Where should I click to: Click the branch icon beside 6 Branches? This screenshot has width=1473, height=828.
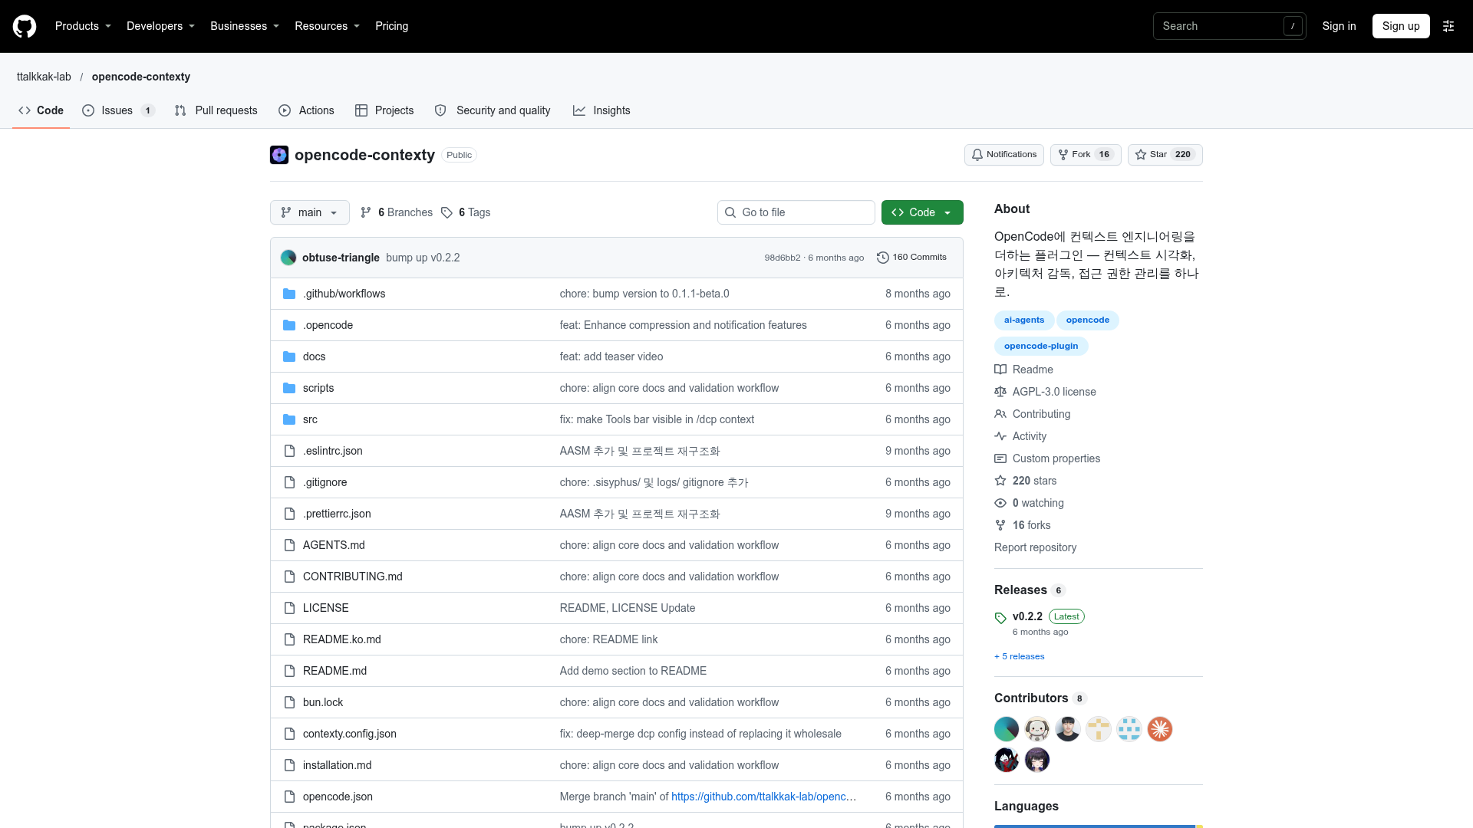click(x=366, y=212)
